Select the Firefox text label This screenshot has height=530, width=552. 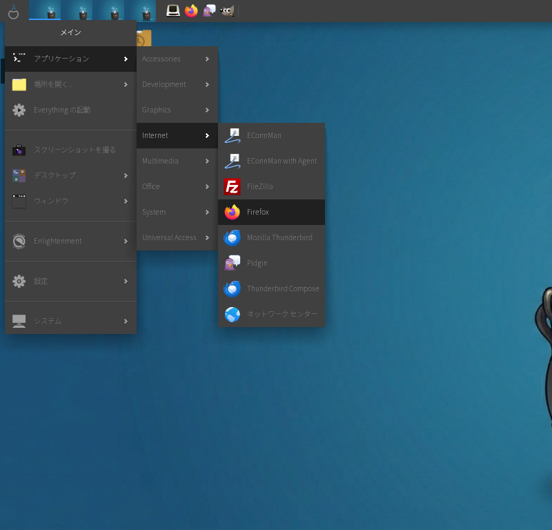click(x=257, y=212)
